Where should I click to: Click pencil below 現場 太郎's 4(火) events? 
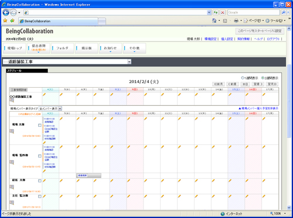[45, 143]
